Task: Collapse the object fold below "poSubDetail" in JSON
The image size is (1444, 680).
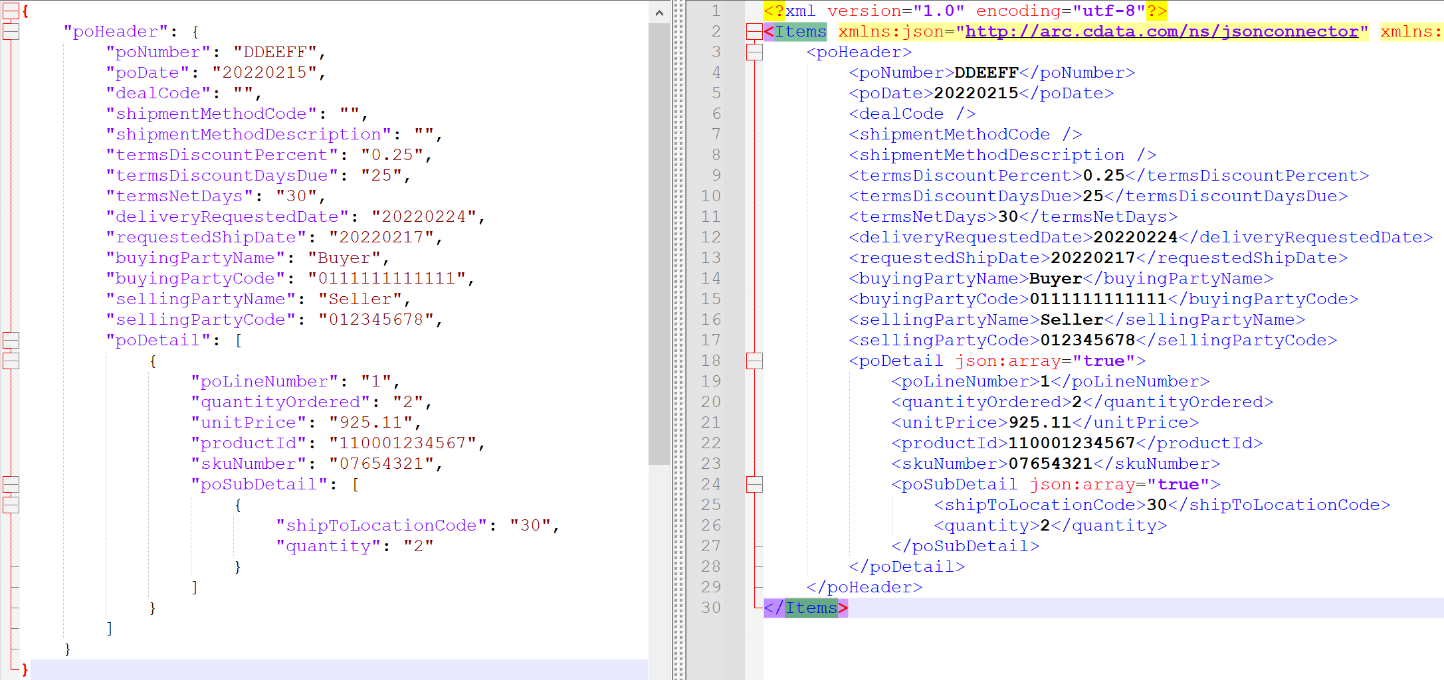Action: [x=11, y=505]
